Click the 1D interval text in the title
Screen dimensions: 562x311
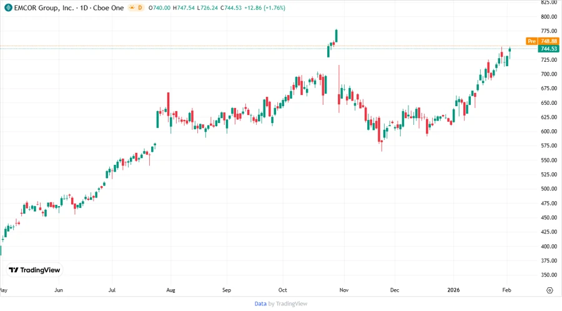[x=84, y=7]
